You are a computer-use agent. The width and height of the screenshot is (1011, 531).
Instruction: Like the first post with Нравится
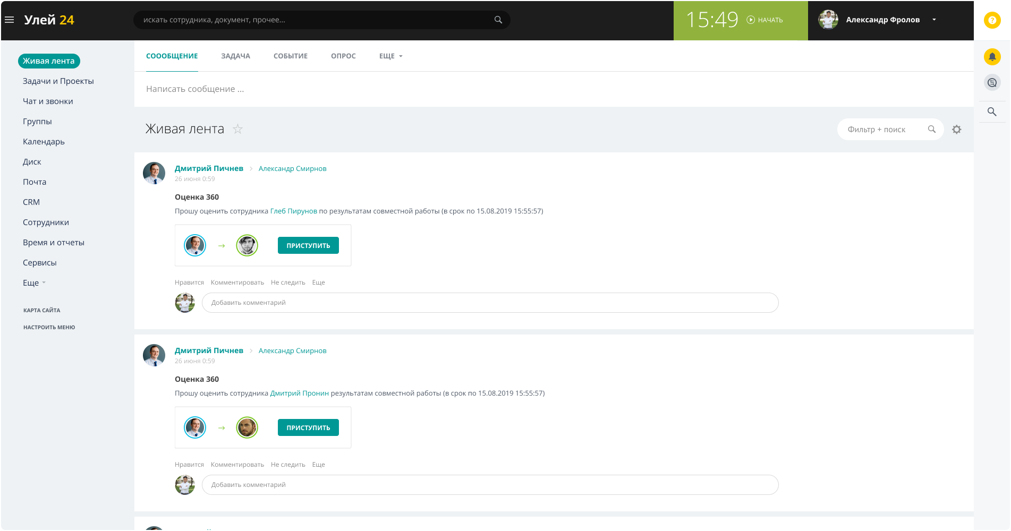[189, 282]
